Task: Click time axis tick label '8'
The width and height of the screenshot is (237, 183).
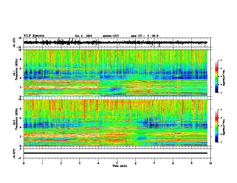Action: (x=173, y=163)
